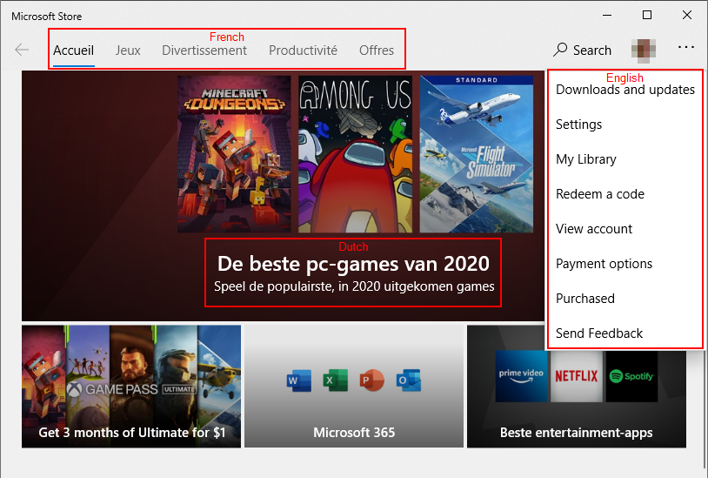Open the Accueil tab
708x478 pixels.
(74, 50)
